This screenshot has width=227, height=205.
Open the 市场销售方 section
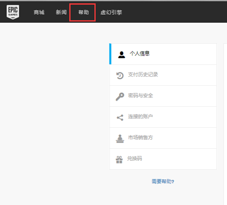point(163,138)
